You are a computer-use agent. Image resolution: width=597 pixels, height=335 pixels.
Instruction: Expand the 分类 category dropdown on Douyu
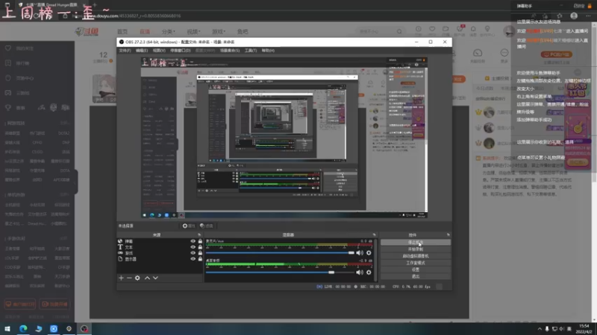[169, 31]
